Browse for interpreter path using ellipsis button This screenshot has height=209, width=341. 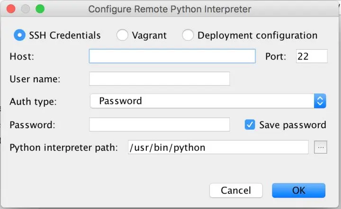tap(321, 148)
